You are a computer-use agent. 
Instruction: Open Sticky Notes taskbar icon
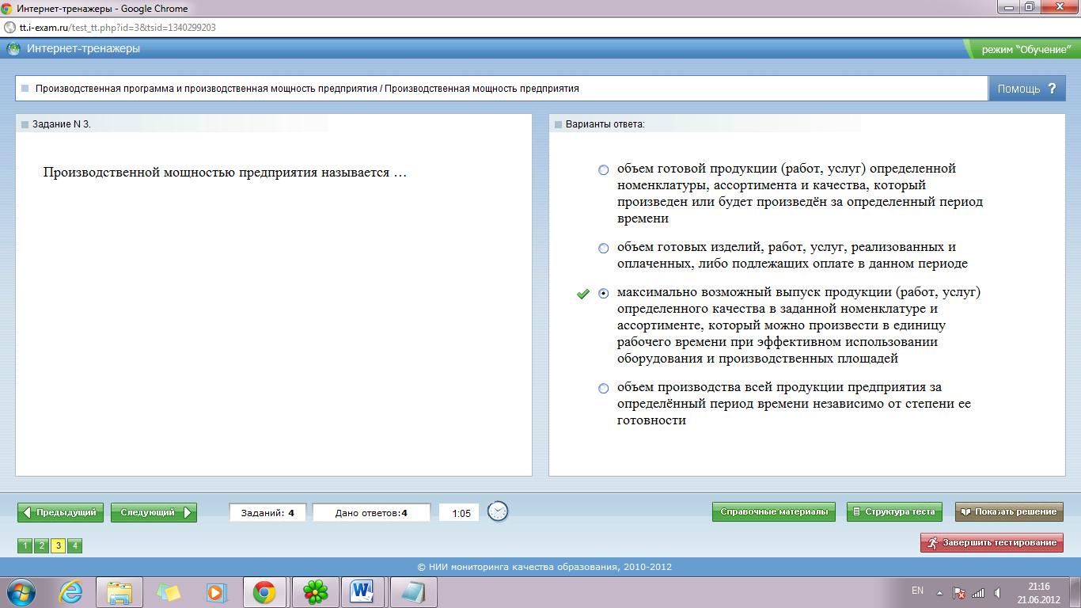click(169, 591)
